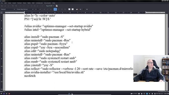Screen dimensions: 169x95
Task: Click the numbered list icon
Action: [x=73, y=9]
